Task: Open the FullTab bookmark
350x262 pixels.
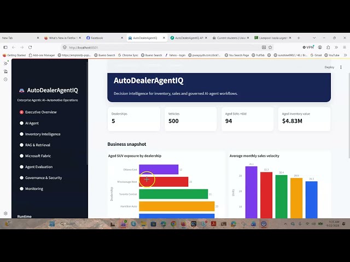Action: coord(258,55)
